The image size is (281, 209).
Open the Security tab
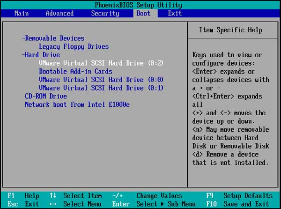click(105, 13)
